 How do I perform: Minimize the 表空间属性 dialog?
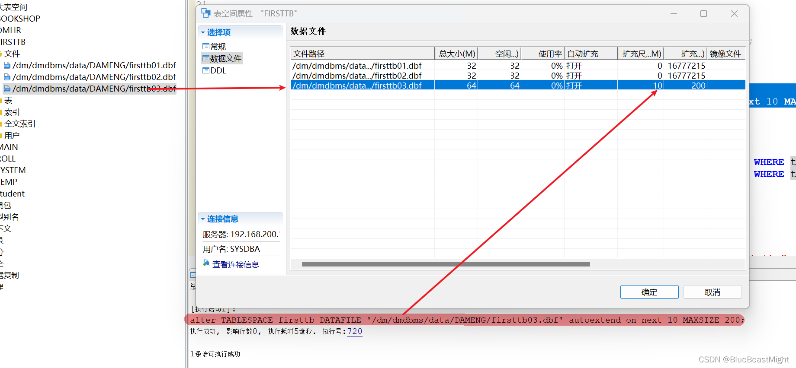pyautogui.click(x=674, y=14)
